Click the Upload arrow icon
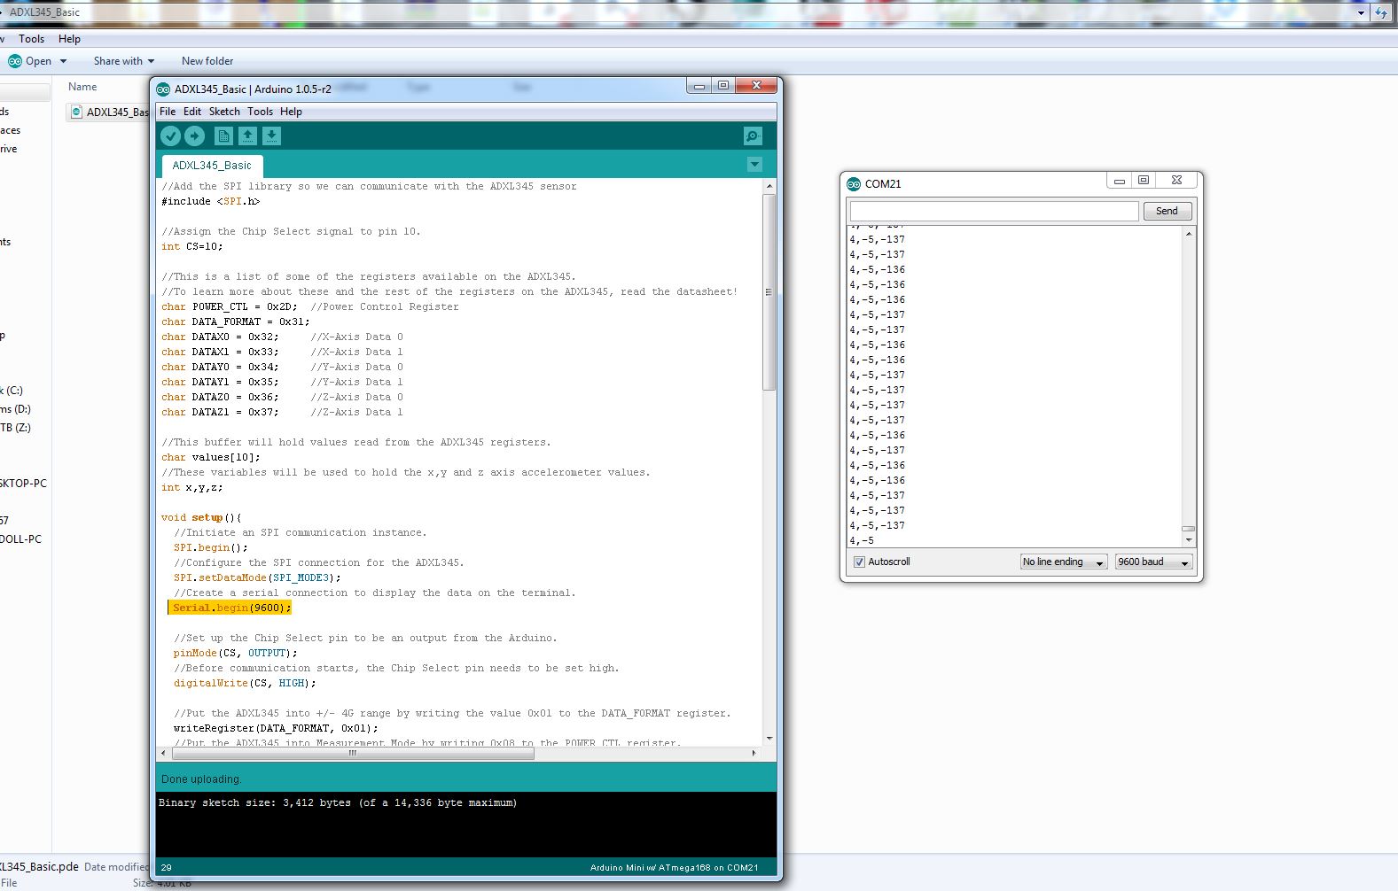This screenshot has width=1398, height=891. pos(195,136)
